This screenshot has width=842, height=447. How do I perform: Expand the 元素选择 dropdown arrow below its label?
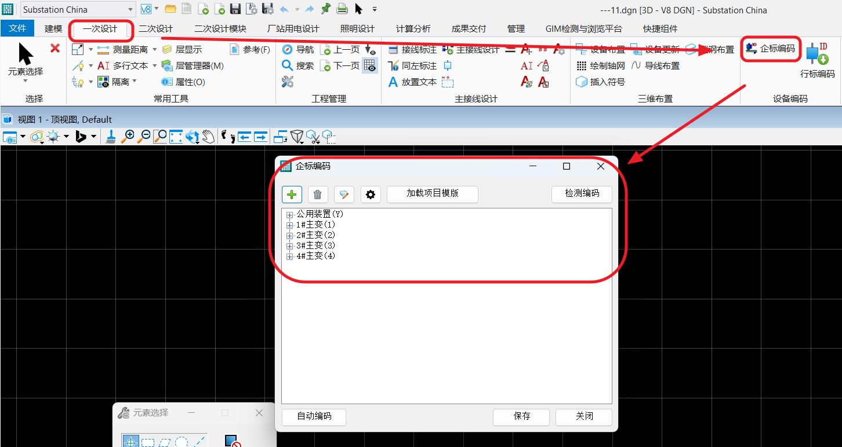[x=24, y=82]
